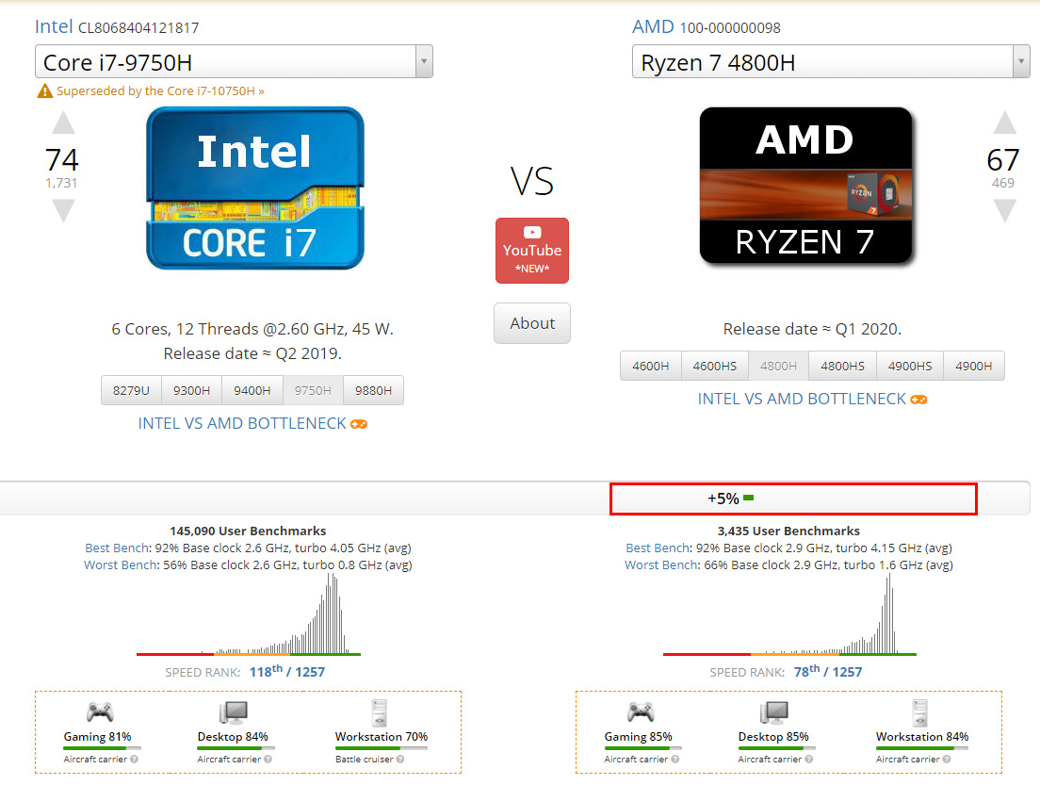Click the Intel vote count 1,731
Viewport: 1040px width, 785px height.
[x=61, y=183]
